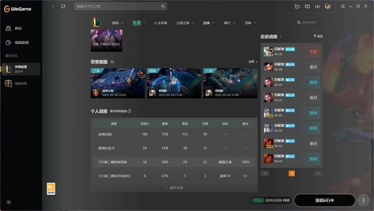
Task: Open 我的游戏 gamepad icon in sidebar
Action: pyautogui.click(x=8, y=43)
